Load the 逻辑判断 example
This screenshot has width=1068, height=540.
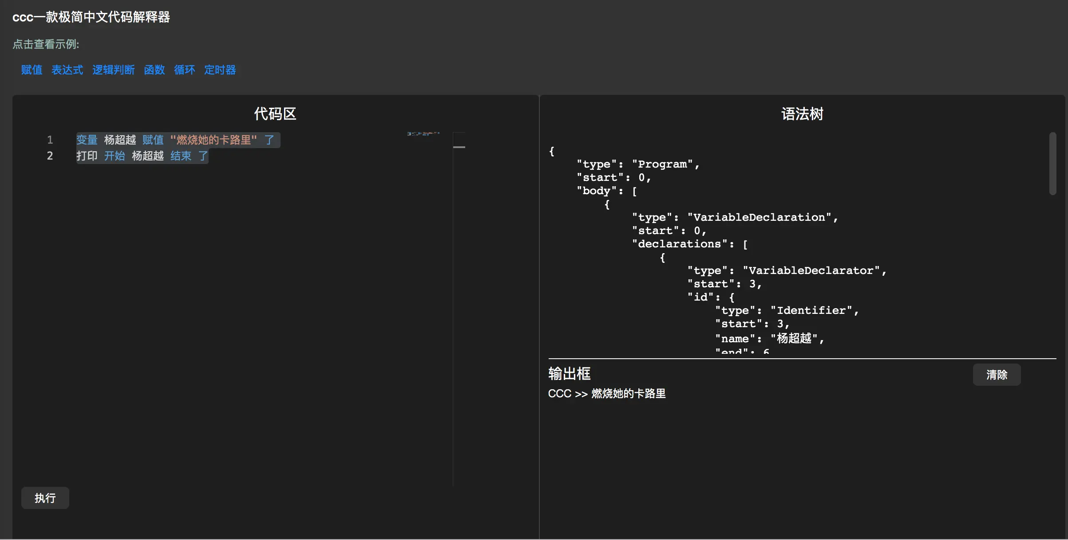click(x=113, y=70)
